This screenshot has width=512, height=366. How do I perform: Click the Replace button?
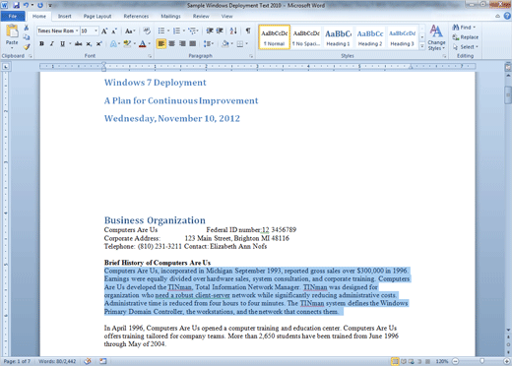point(465,37)
